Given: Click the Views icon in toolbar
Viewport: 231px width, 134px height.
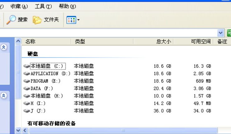Looking at the screenshot, I should tap(71, 20).
